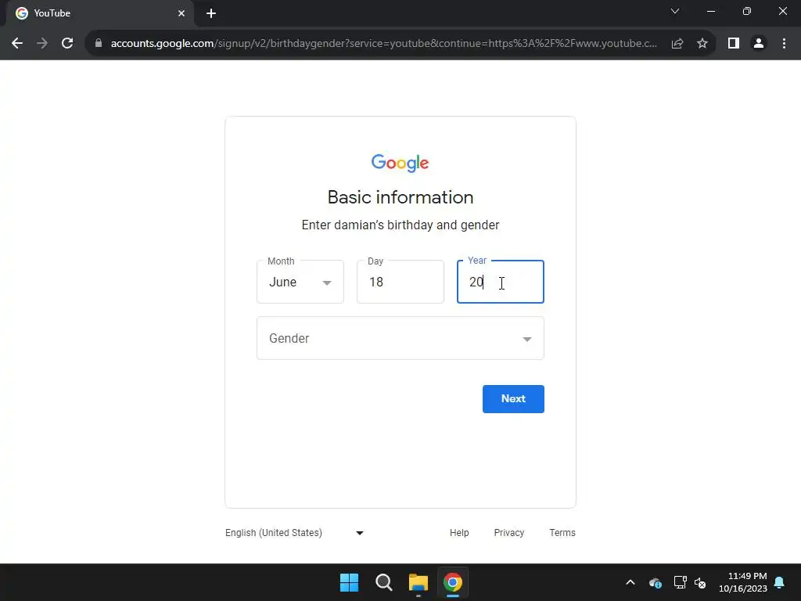Open Chrome's three-dot menu

[784, 44]
